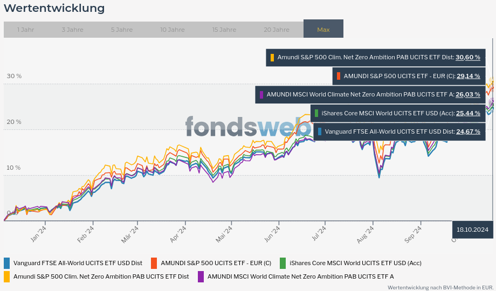The image size is (496, 291).
Task: Click the 30,60 % value in tooltip
Action: 467,57
